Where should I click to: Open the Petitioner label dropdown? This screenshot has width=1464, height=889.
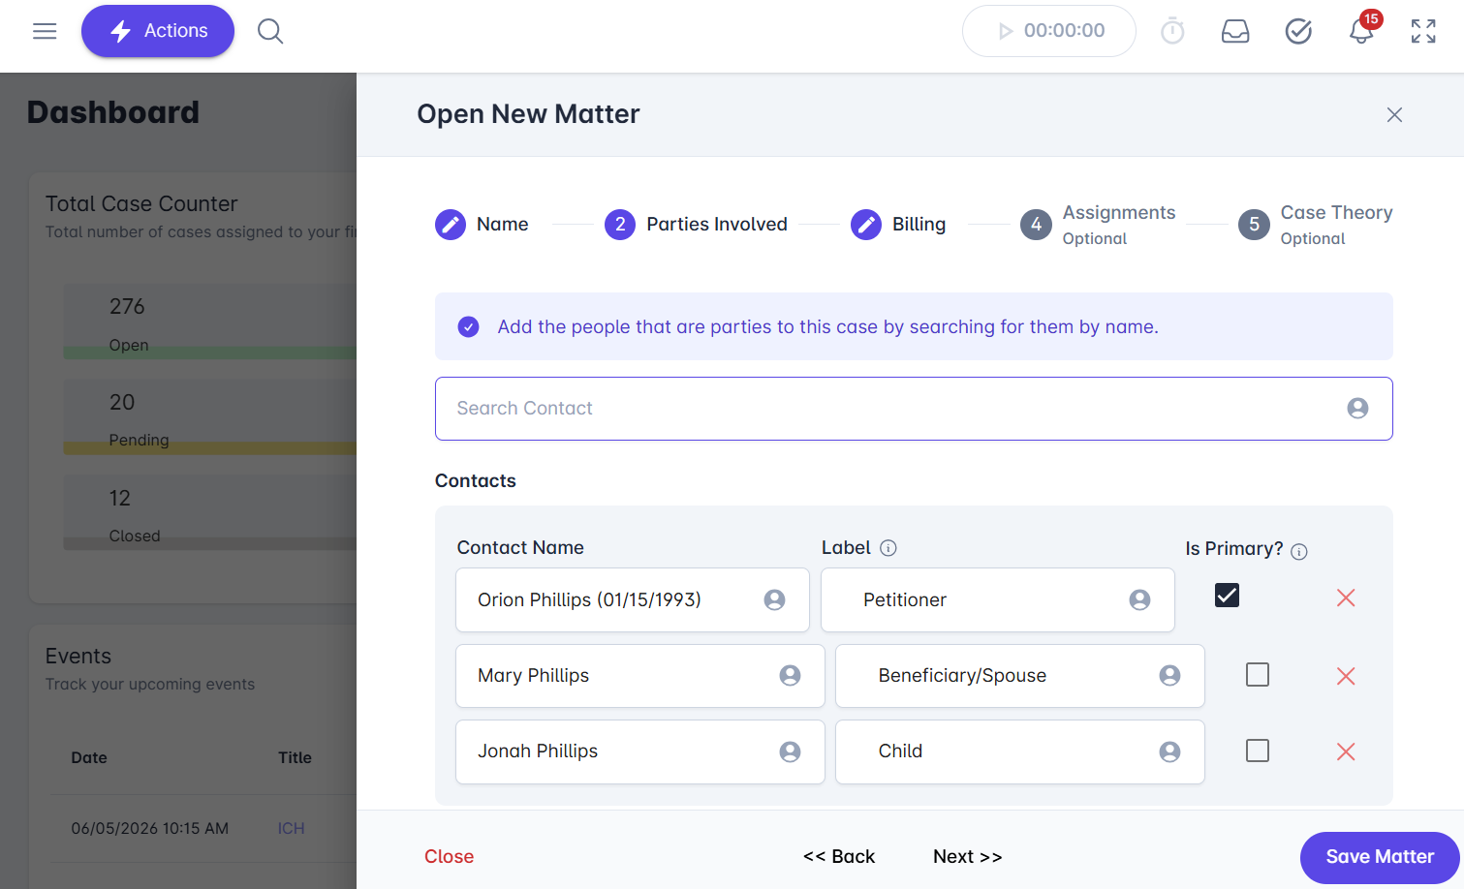pyautogui.click(x=998, y=600)
